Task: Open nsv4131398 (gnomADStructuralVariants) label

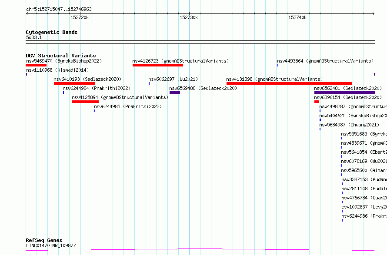Action: pos(274,79)
